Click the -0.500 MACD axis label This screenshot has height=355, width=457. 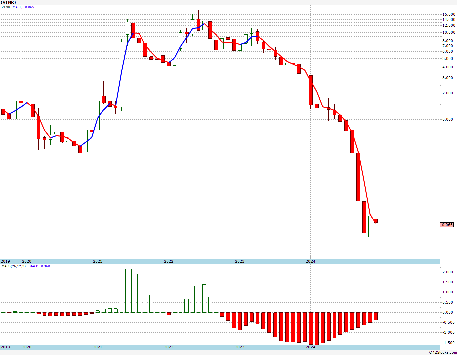(x=449, y=322)
